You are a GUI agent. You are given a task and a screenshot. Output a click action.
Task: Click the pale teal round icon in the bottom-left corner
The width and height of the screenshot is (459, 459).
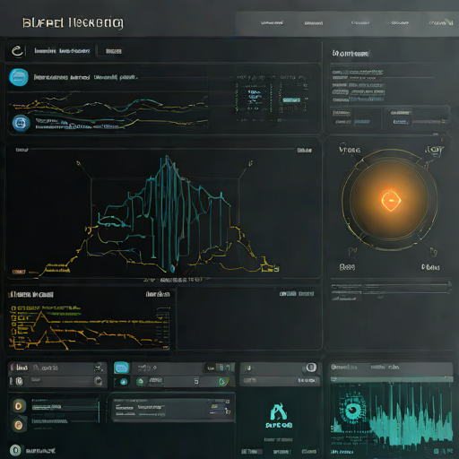15,450
